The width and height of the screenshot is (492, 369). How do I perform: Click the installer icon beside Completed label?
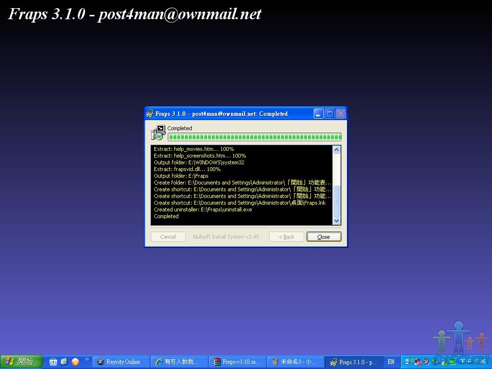pos(158,133)
